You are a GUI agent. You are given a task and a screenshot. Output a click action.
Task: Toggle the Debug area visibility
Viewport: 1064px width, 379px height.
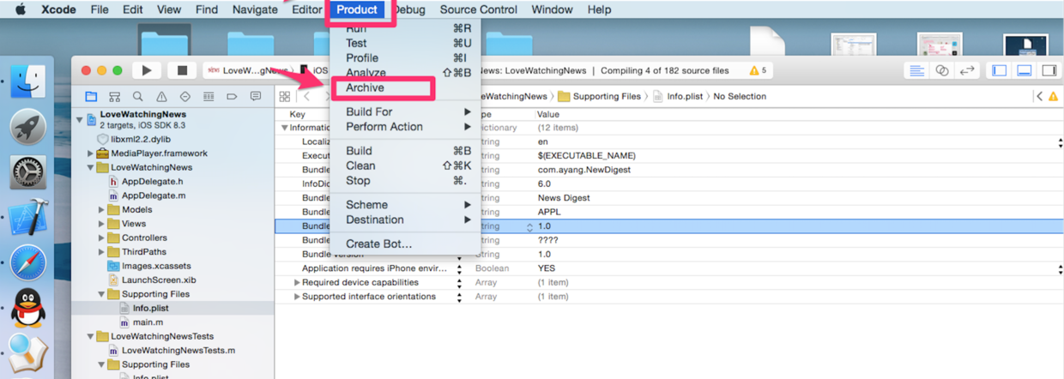1025,70
